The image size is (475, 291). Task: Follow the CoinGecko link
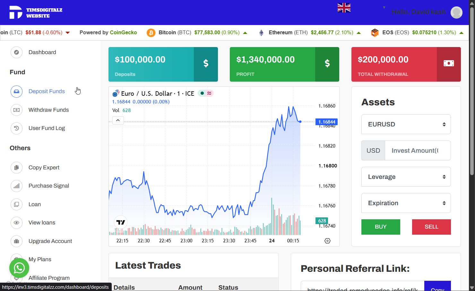(x=123, y=32)
